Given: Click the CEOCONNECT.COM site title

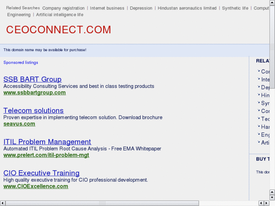Looking at the screenshot, I should [59, 29].
